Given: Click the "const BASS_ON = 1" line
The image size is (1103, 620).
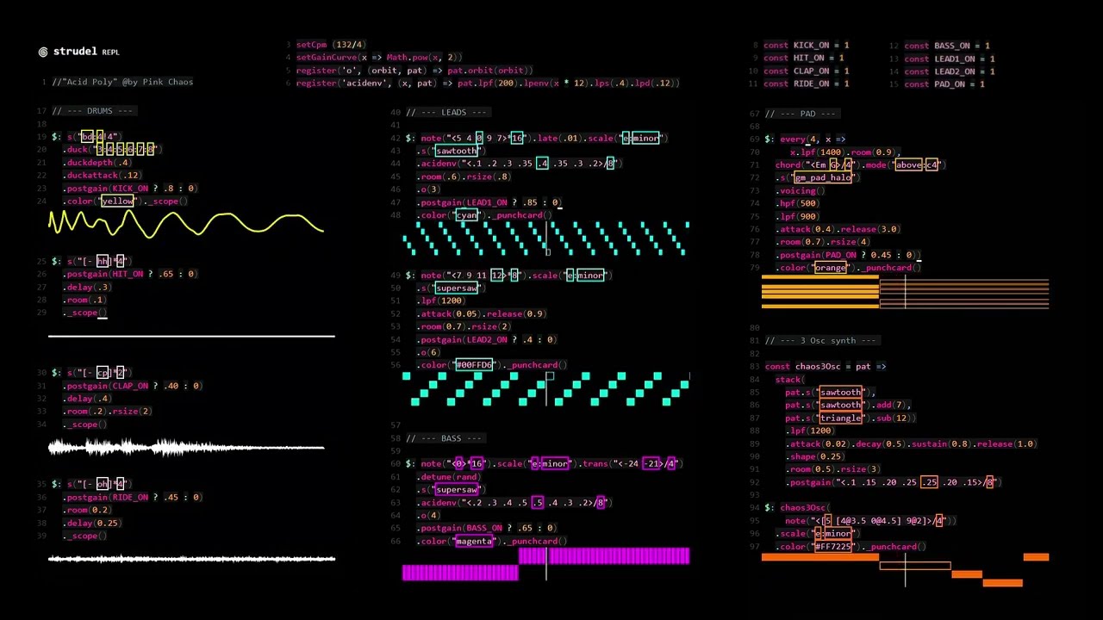Looking at the screenshot, I should [x=947, y=46].
